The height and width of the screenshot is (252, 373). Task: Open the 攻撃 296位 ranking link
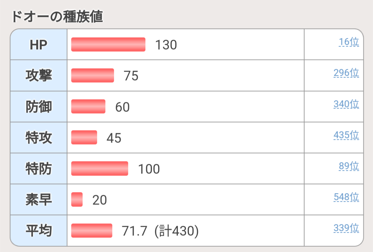pyautogui.click(x=346, y=73)
